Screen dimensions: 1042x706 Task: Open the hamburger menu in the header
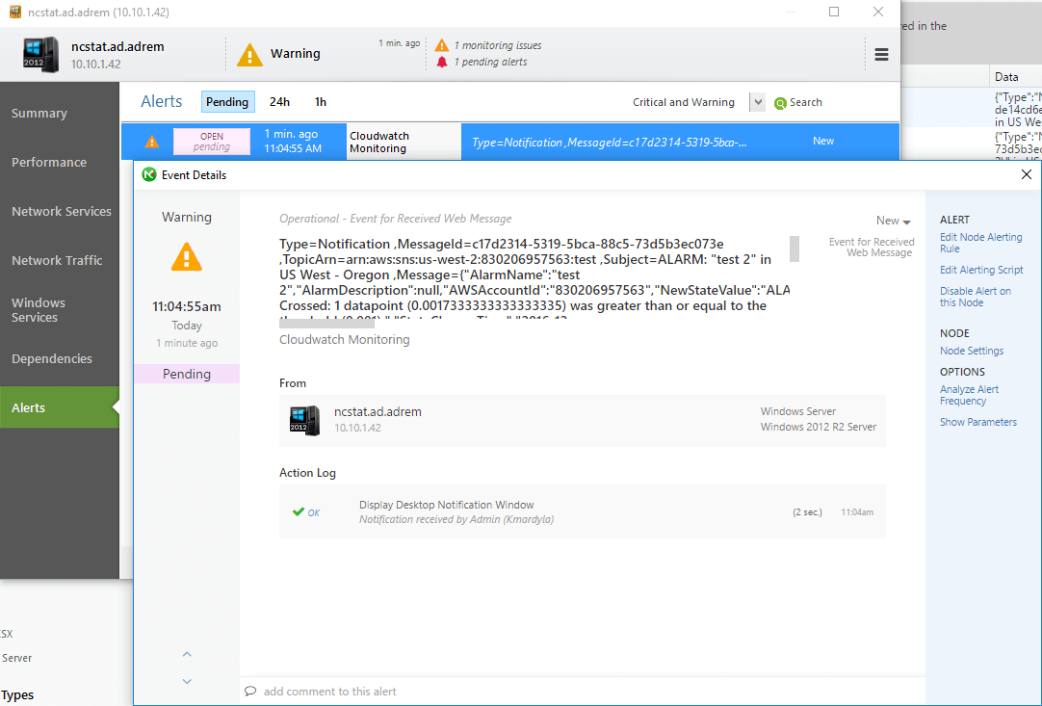(x=881, y=55)
